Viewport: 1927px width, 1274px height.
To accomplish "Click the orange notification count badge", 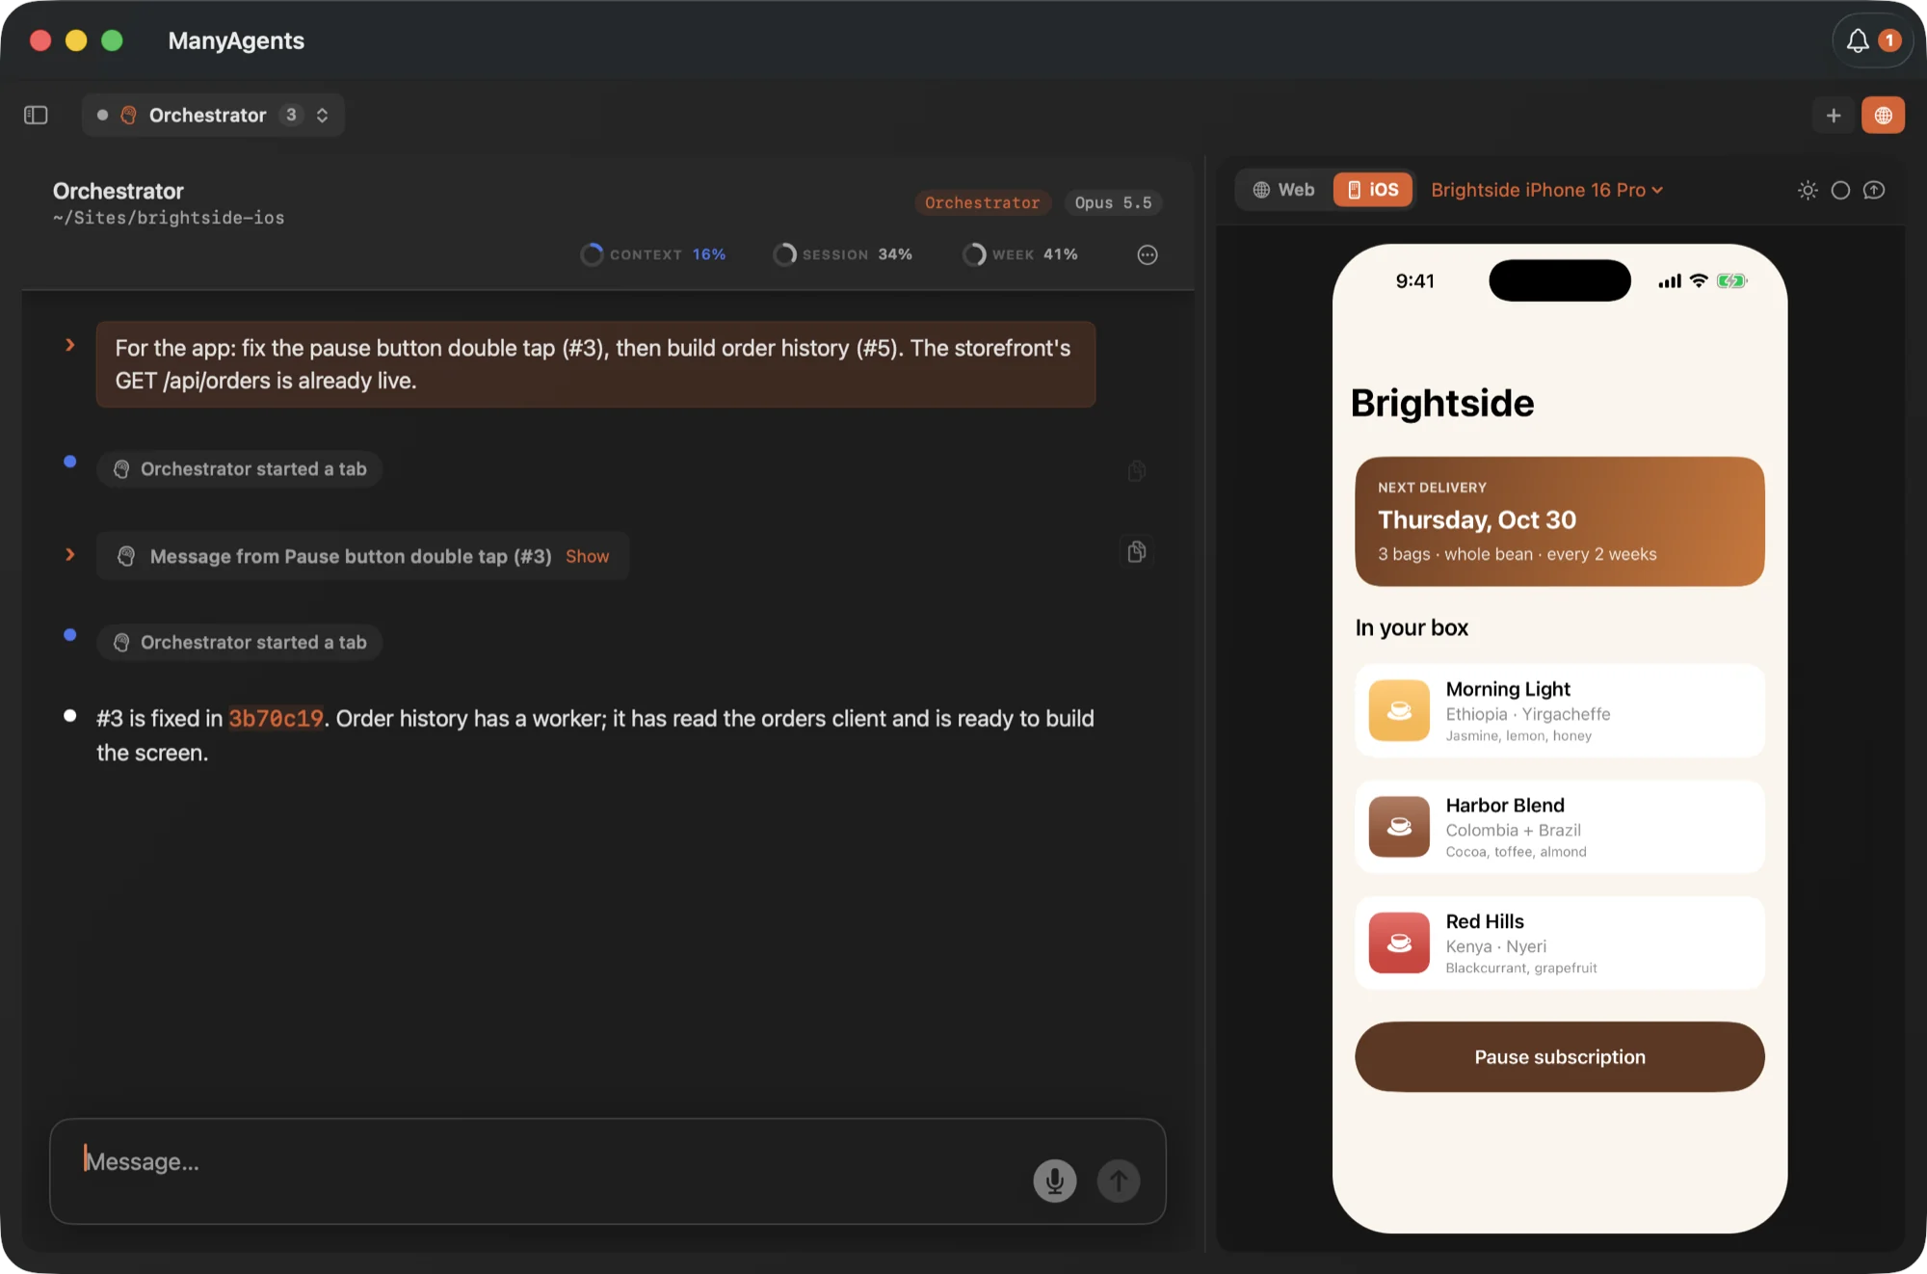I will [1888, 40].
